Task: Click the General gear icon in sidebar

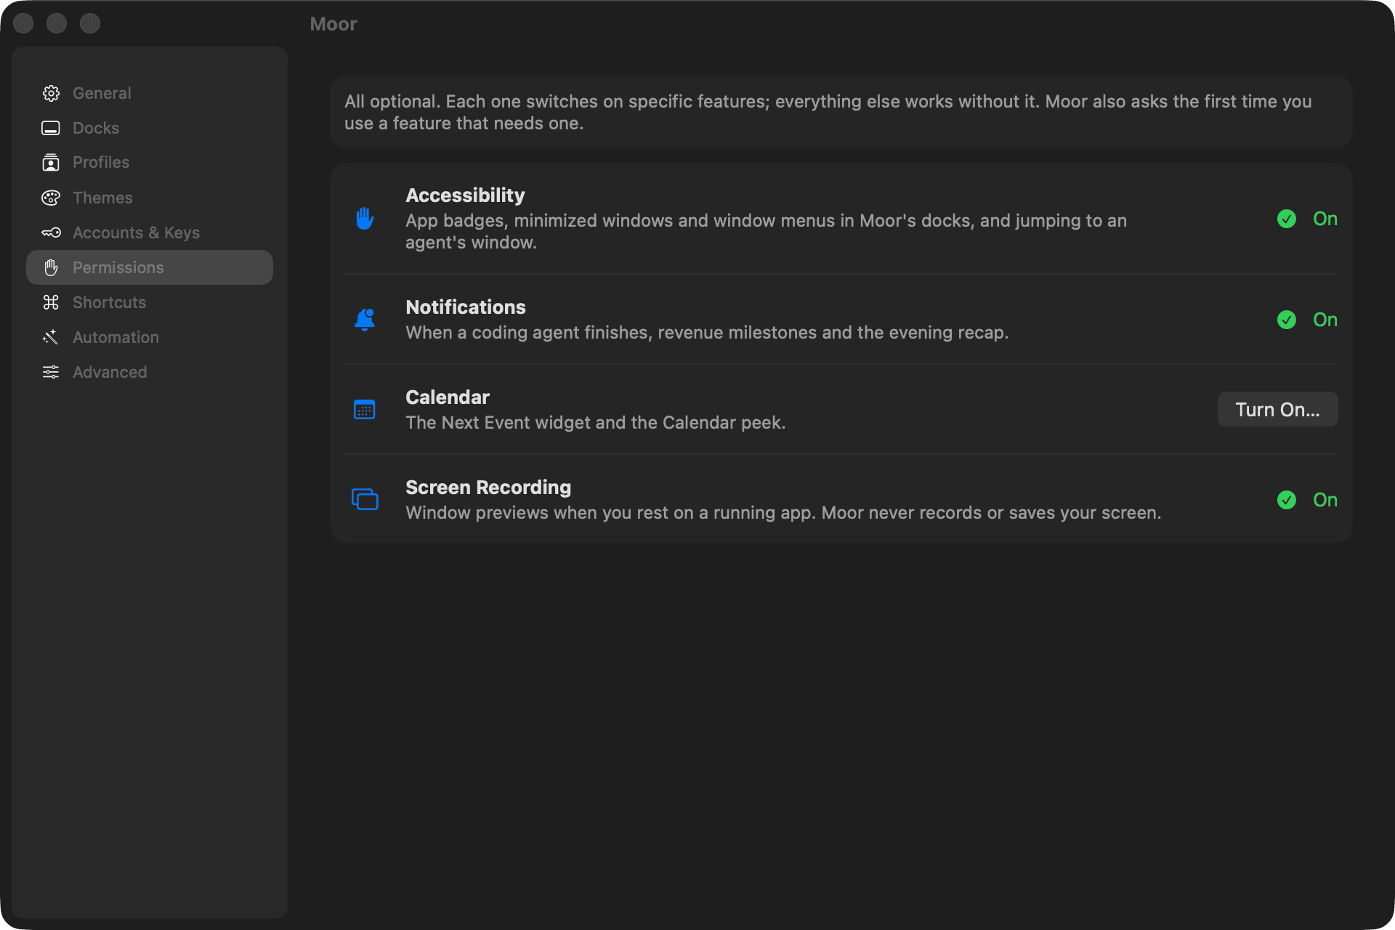Action: click(51, 93)
